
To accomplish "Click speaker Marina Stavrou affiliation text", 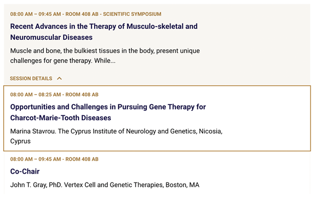I will click(116, 136).
